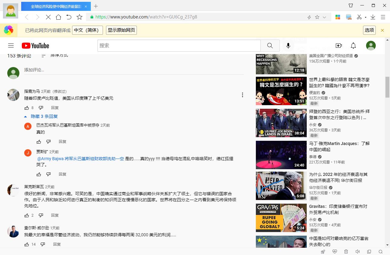Open Martin Jacques 了解中国的崛起 video title
Image resolution: width=390 pixels, height=255 pixels.
pos(339,147)
